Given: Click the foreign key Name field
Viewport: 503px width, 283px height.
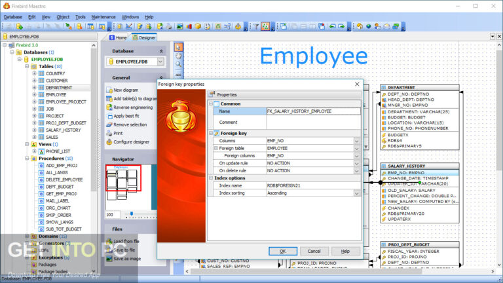Looking at the screenshot, I should point(313,111).
